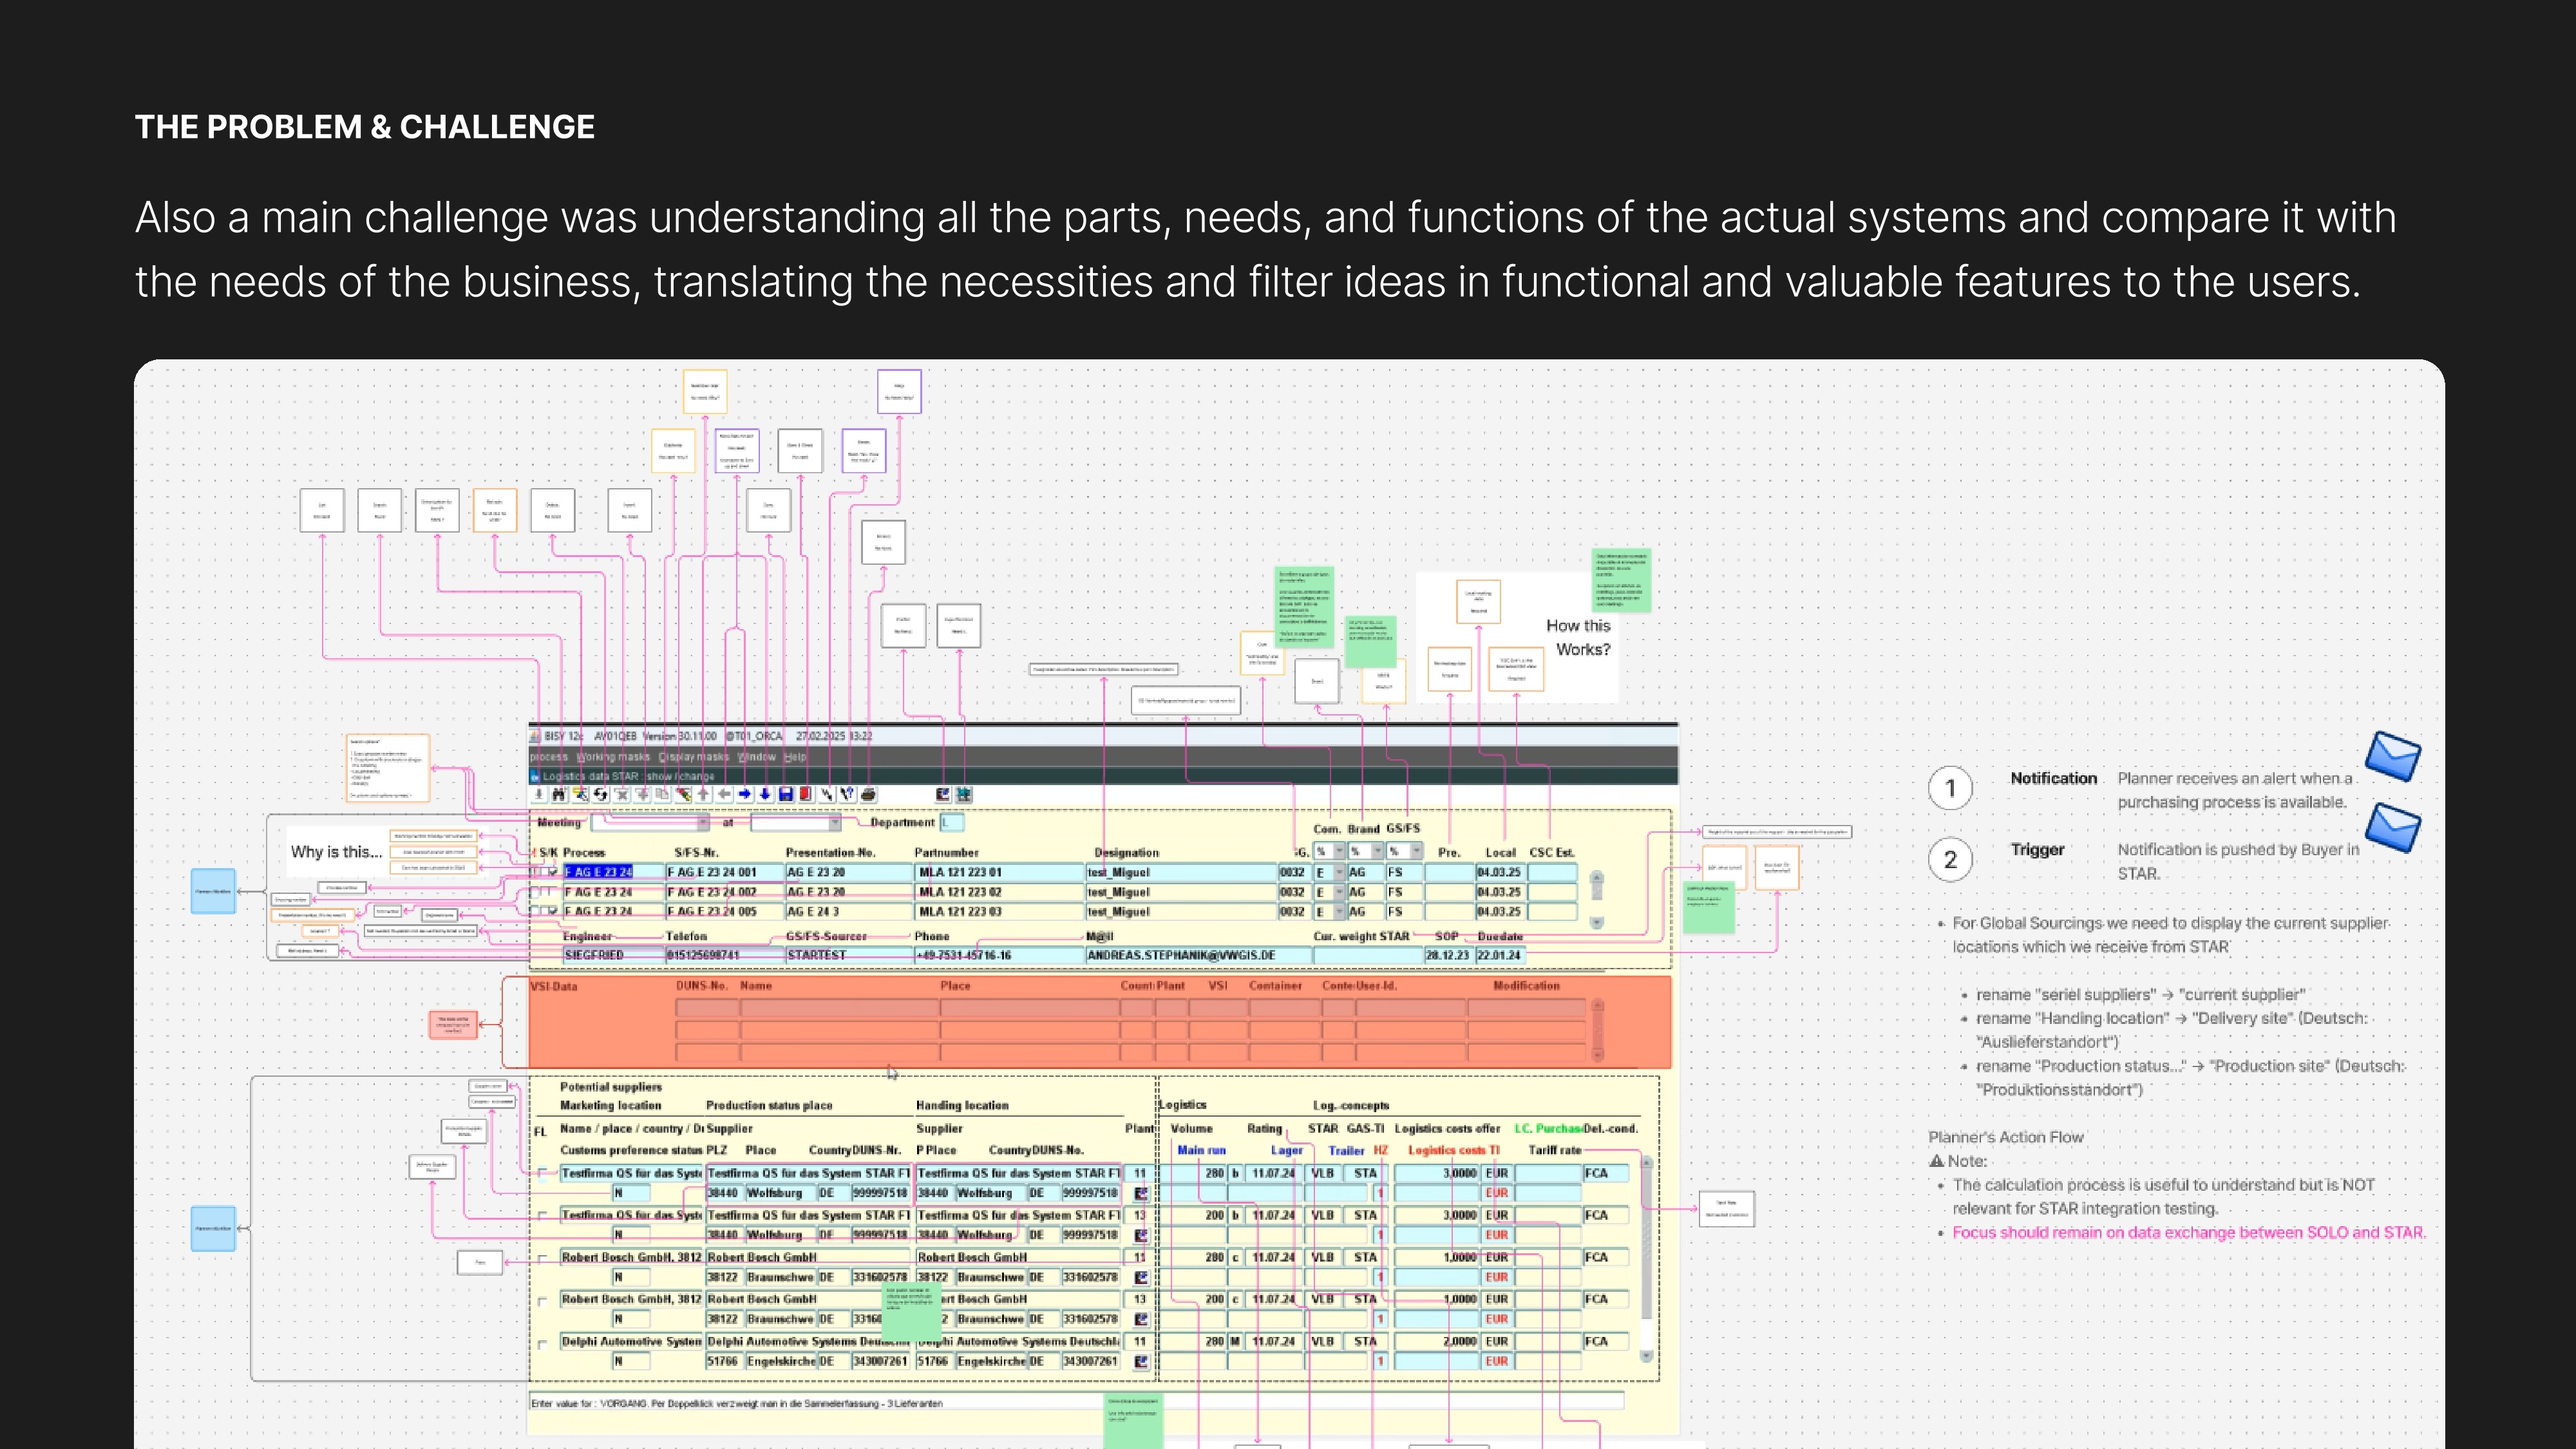This screenshot has width=2576, height=1449.
Task: Click the blue down arrow toolbar icon
Action: pyautogui.click(x=765, y=794)
